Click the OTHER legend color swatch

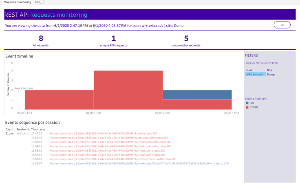coord(247,107)
